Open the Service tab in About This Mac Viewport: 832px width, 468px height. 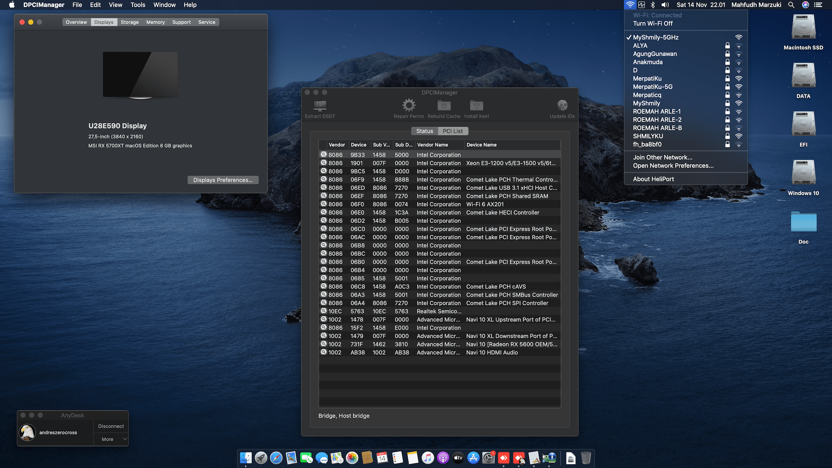[207, 22]
